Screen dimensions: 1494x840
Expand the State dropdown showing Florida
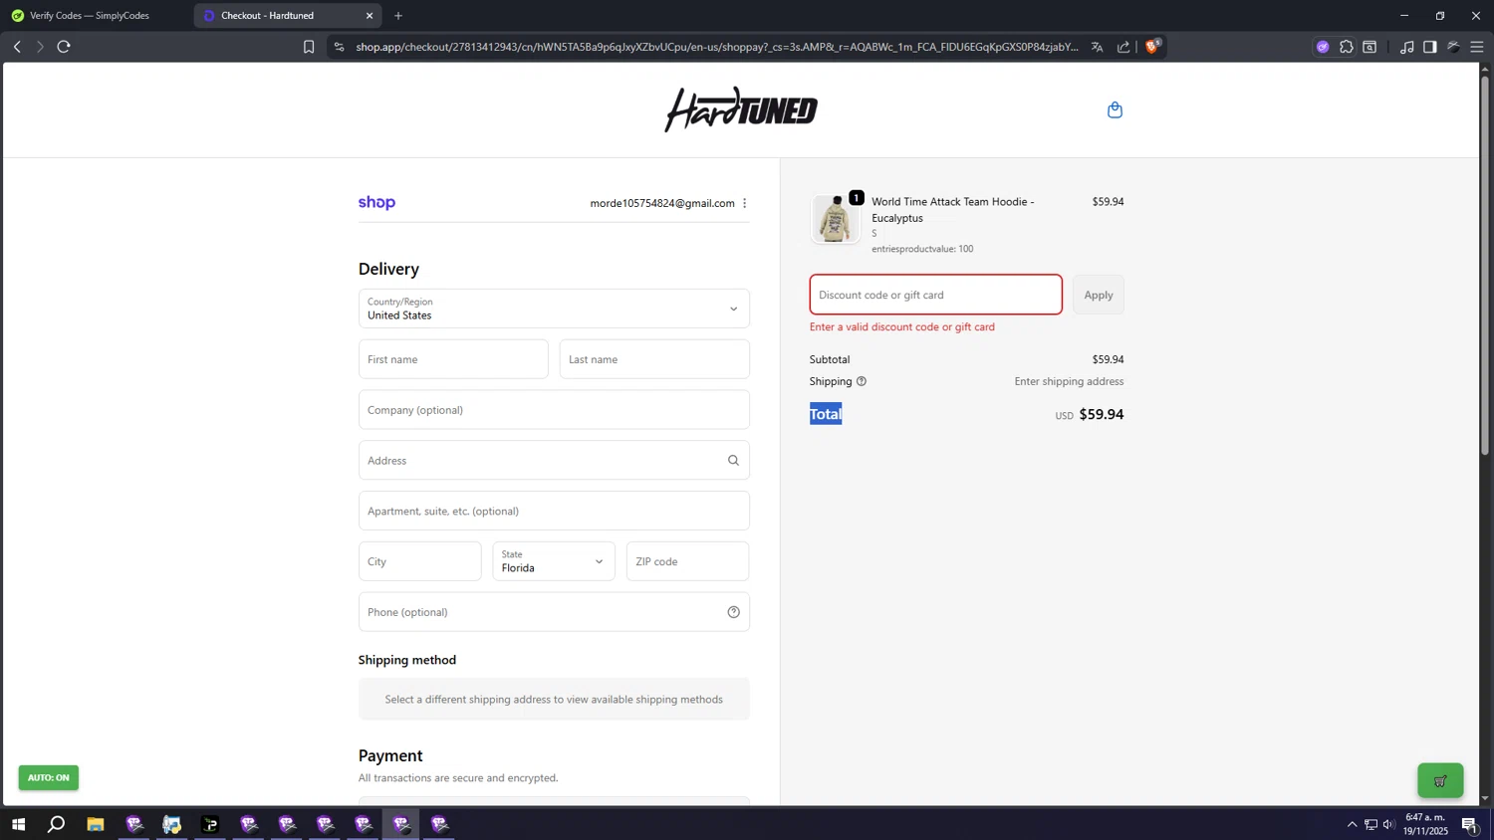click(554, 561)
